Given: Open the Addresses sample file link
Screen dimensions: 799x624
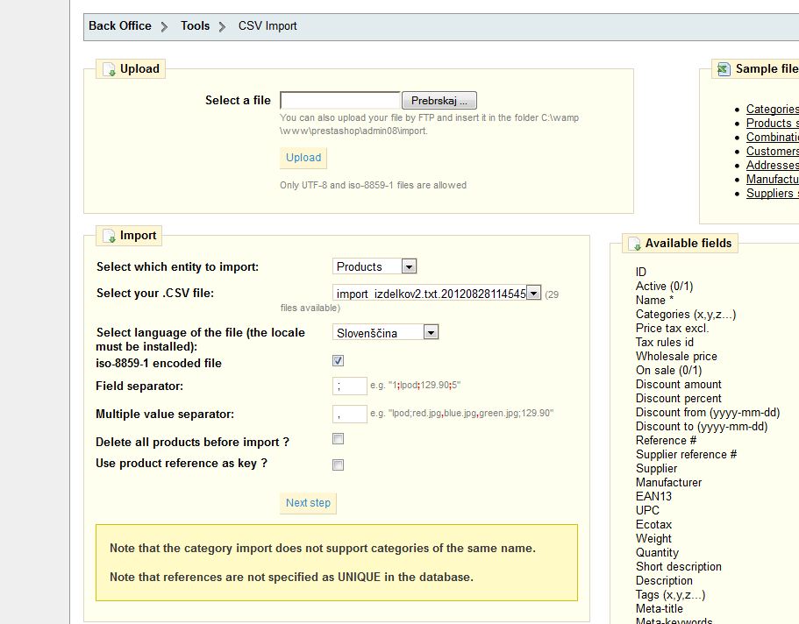Looking at the screenshot, I should tap(772, 165).
